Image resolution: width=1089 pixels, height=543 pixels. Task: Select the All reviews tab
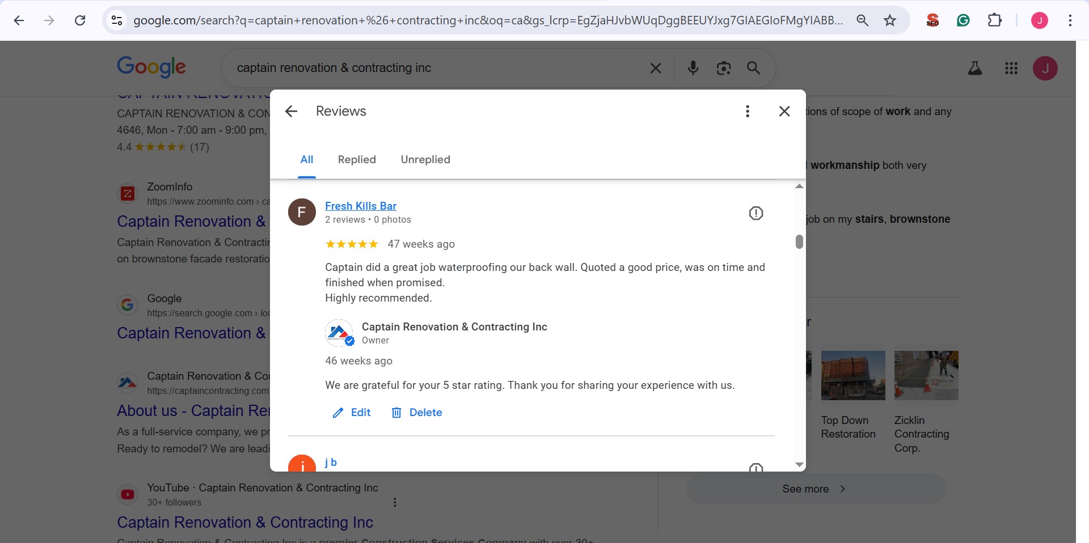point(306,159)
